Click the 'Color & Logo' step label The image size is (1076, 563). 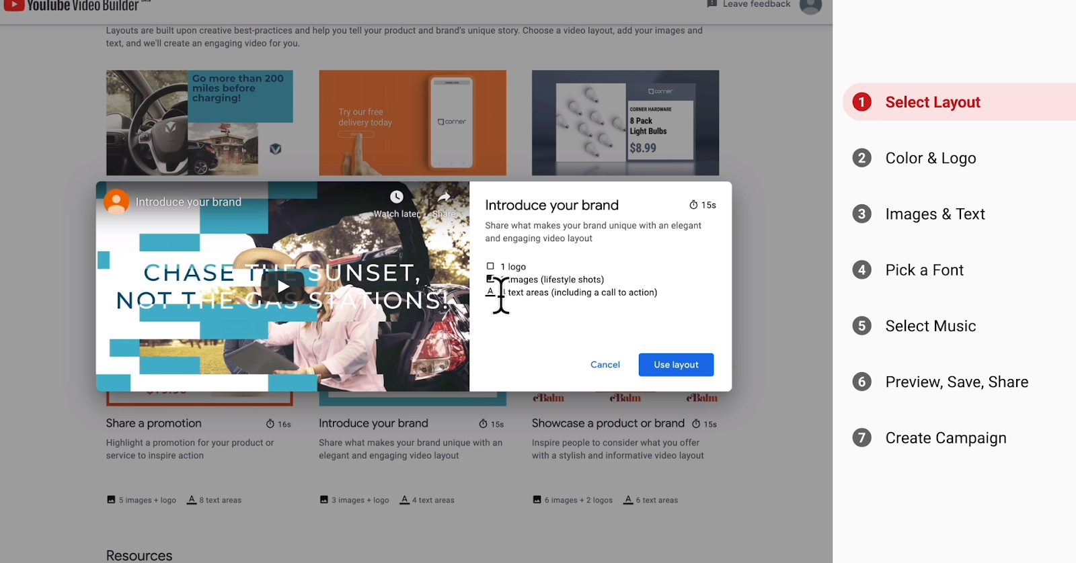[931, 158]
